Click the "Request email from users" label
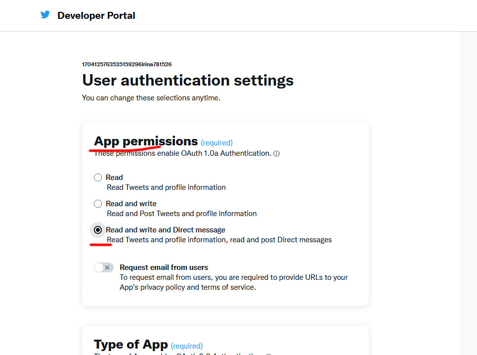The image size is (477, 355). point(164,267)
